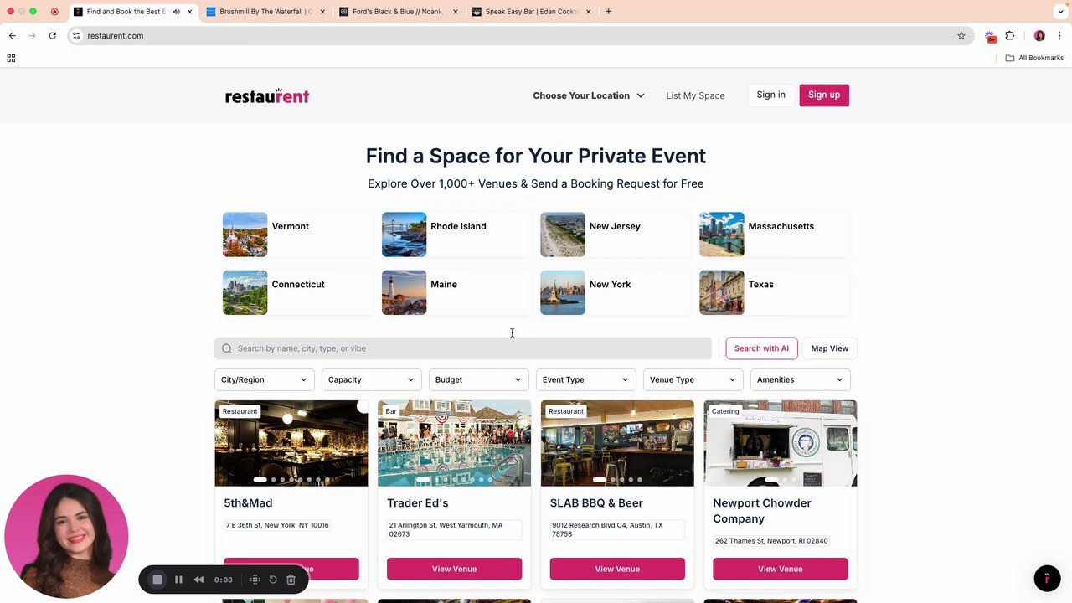This screenshot has width=1072, height=603.
Task: Open the Capacity filter dropdown
Action: click(x=371, y=379)
